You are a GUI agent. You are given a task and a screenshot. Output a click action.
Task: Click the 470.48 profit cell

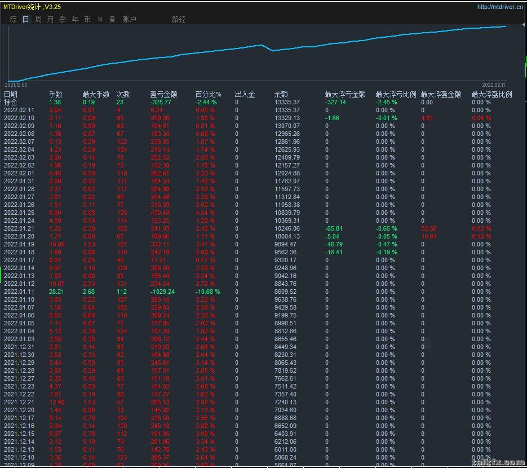[160, 213]
